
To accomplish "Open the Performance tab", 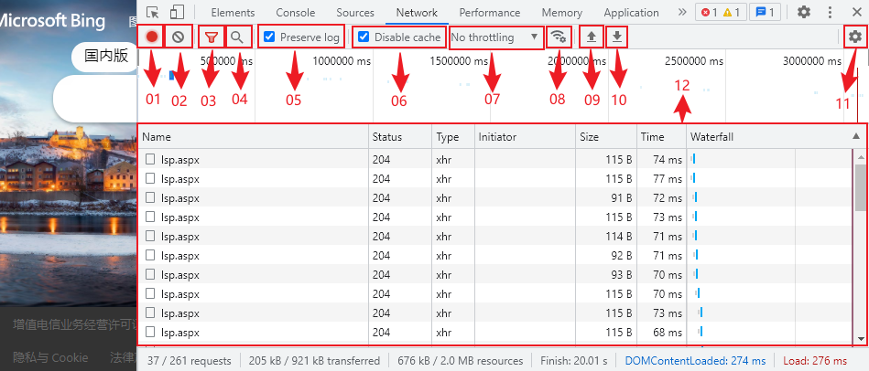I will pyautogui.click(x=490, y=13).
